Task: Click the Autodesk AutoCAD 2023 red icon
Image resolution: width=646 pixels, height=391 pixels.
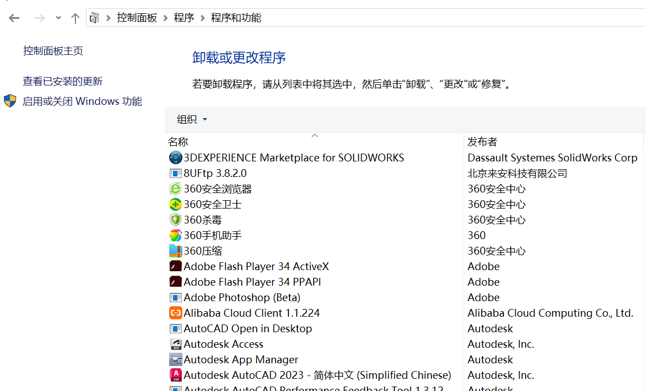Action: 176,375
